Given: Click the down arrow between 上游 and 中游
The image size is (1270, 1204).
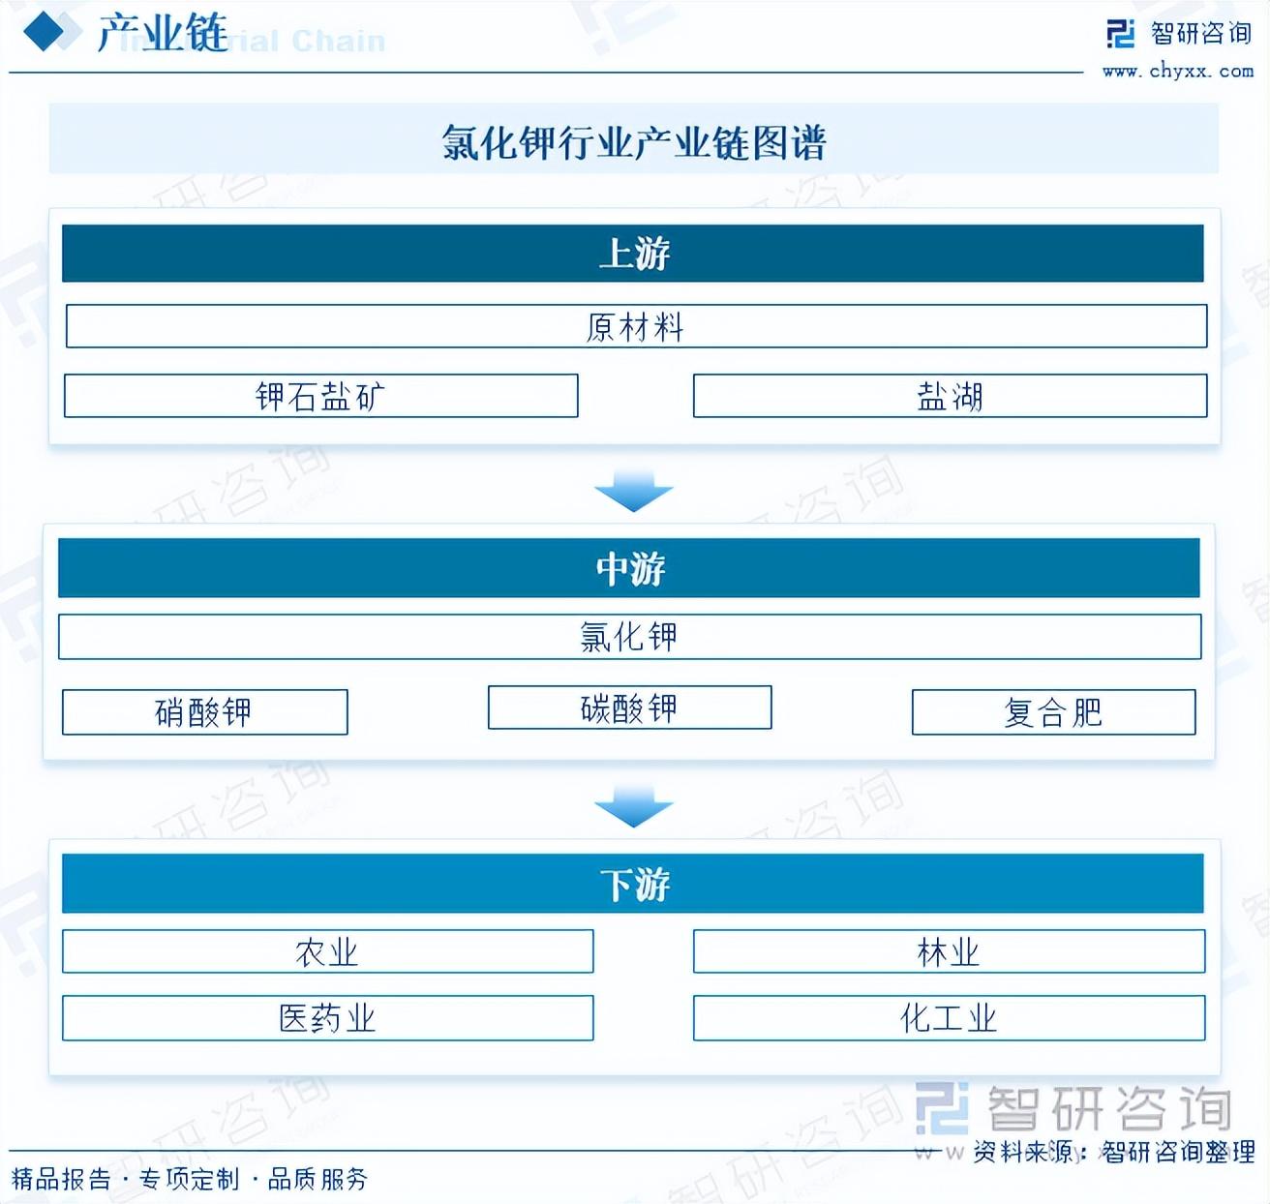Looking at the screenshot, I should (633, 491).
